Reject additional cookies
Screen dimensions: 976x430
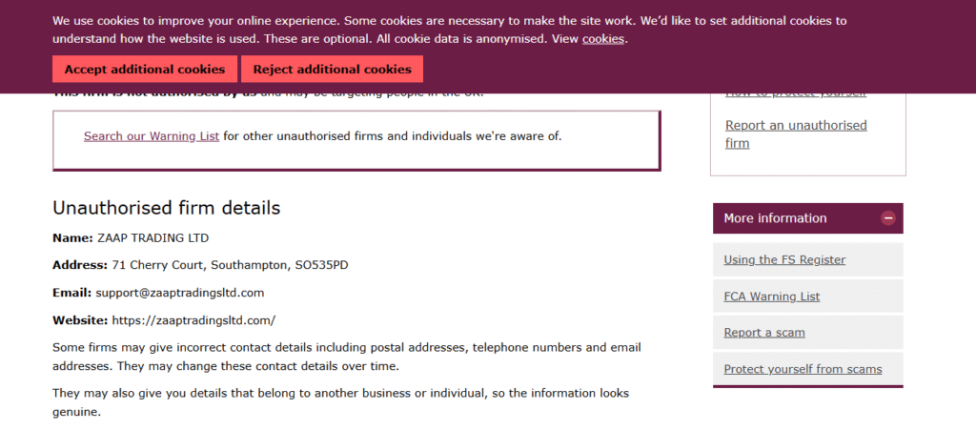tap(332, 69)
